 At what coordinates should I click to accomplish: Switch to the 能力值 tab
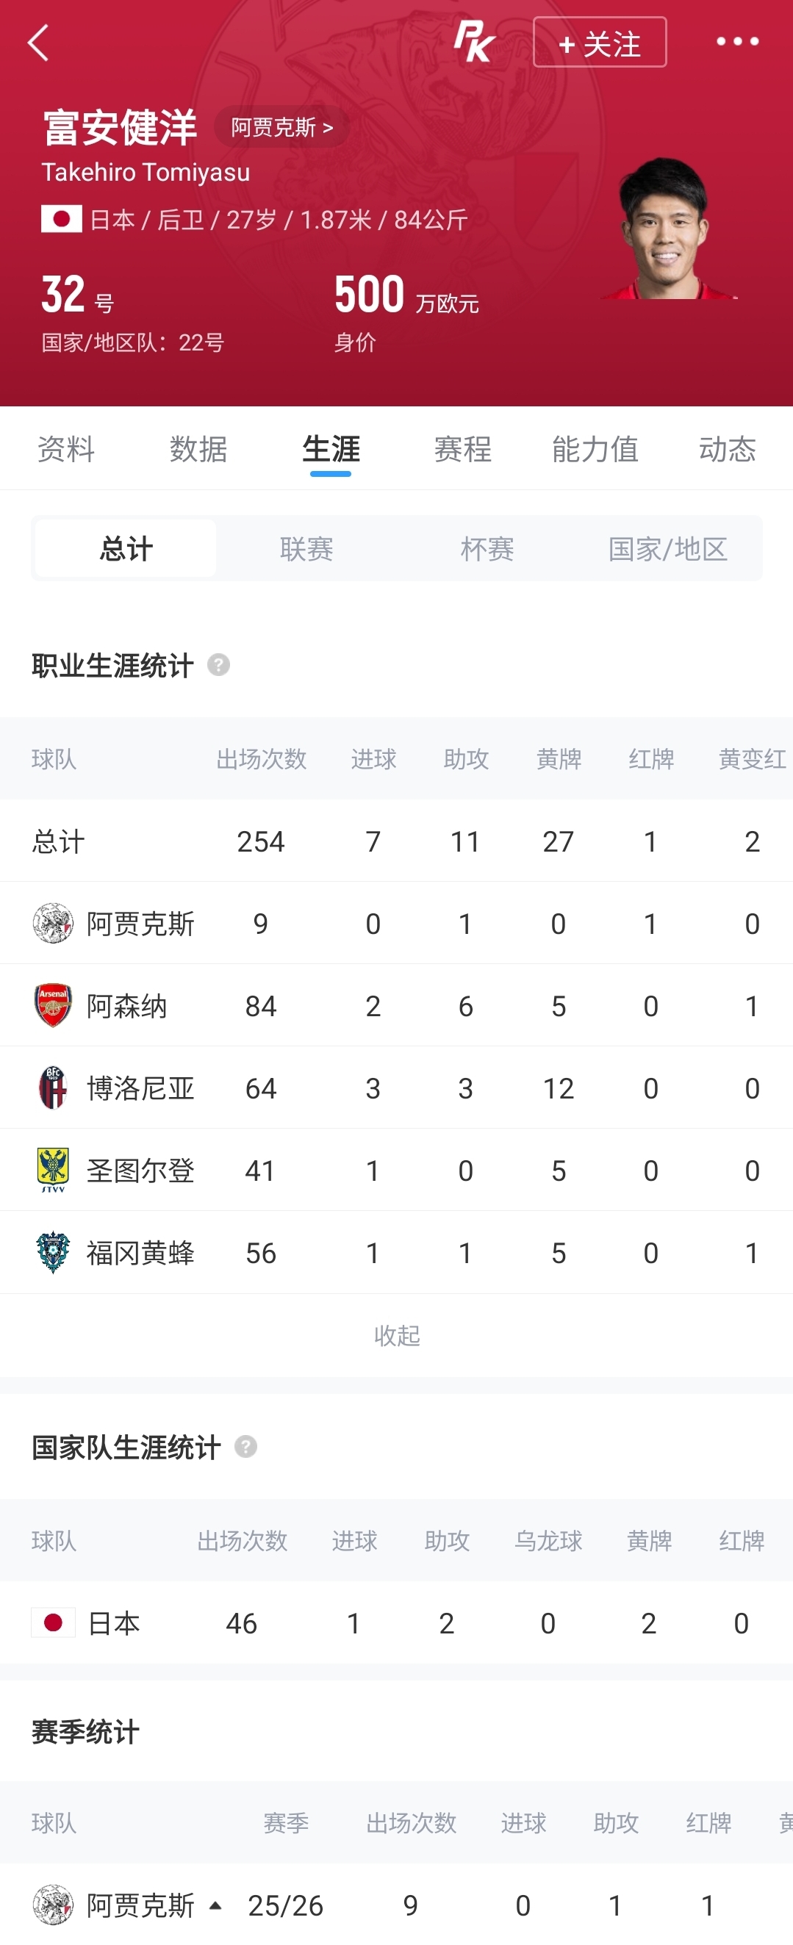coord(595,449)
